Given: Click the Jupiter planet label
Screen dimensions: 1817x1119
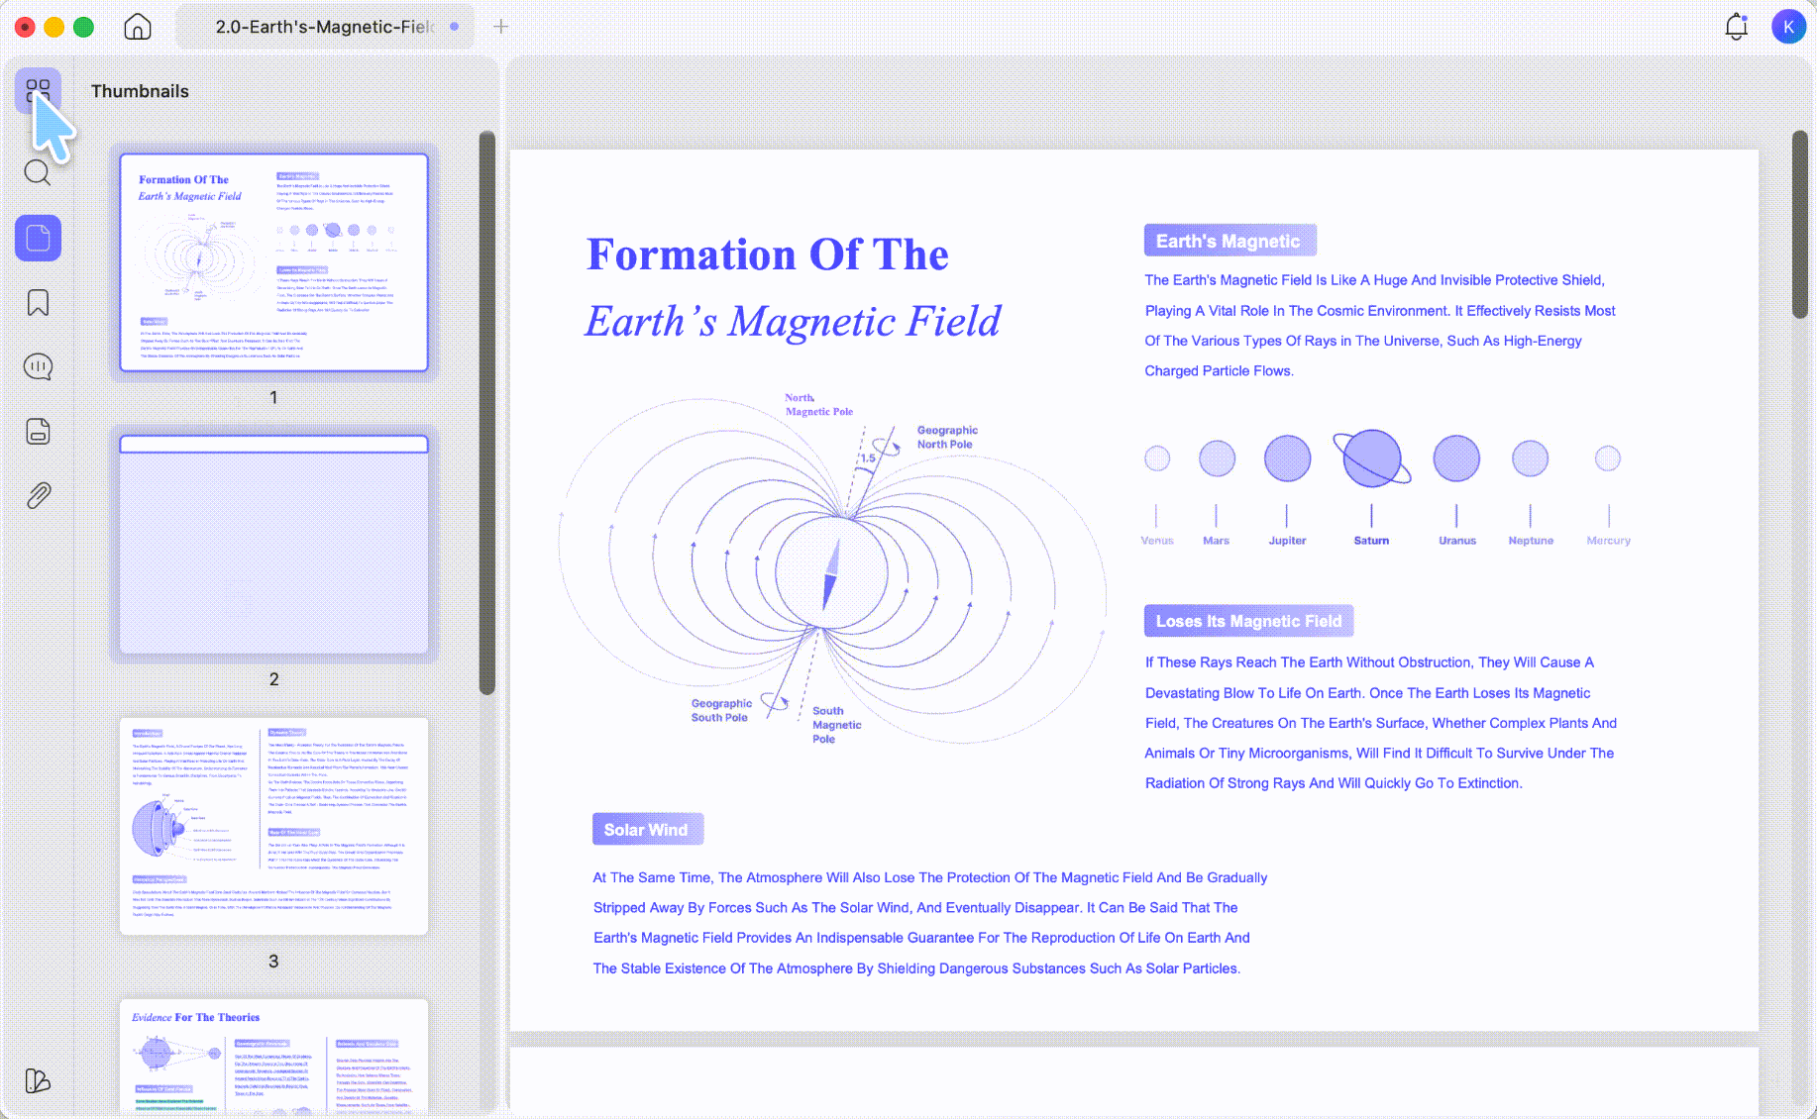Looking at the screenshot, I should tap(1287, 541).
